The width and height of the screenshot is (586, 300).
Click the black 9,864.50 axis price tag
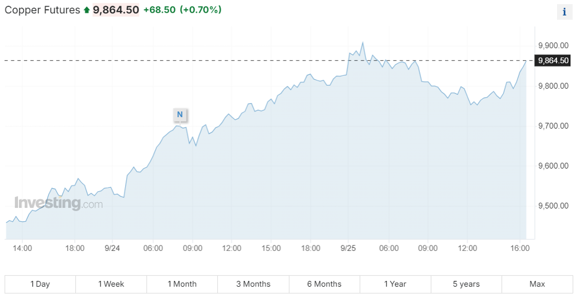[554, 60]
